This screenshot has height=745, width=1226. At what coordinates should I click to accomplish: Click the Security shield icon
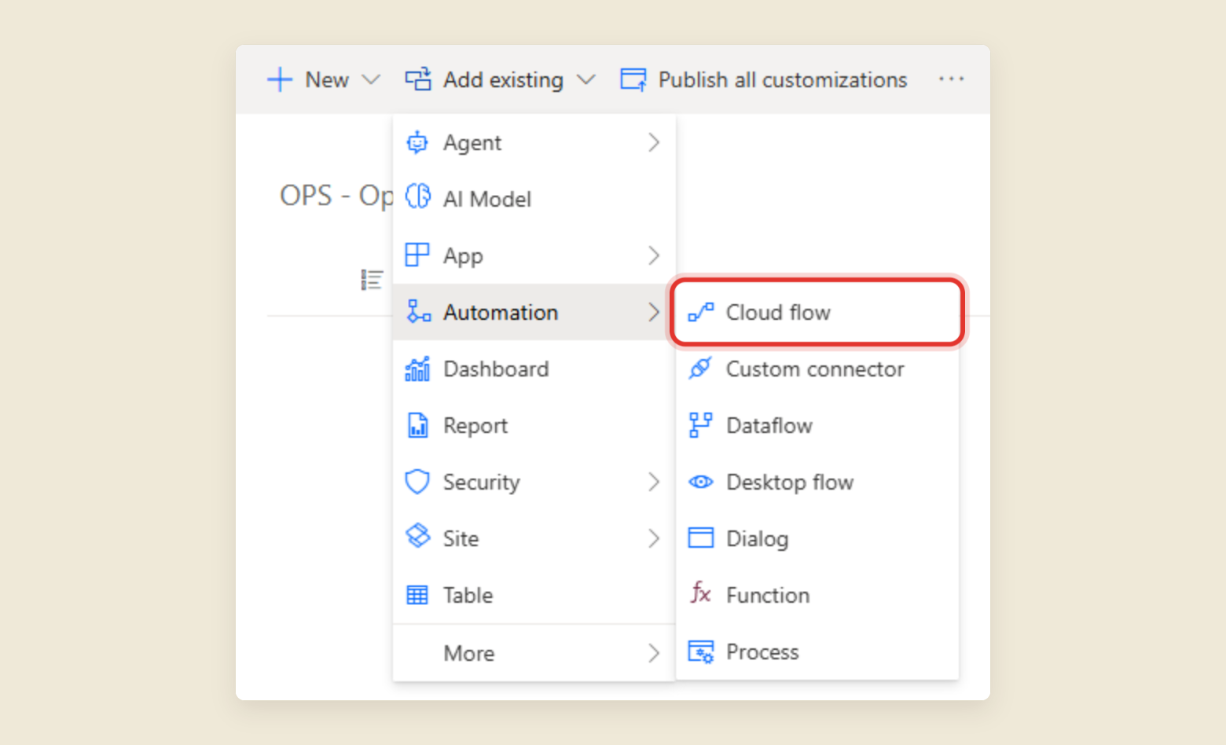pos(417,481)
